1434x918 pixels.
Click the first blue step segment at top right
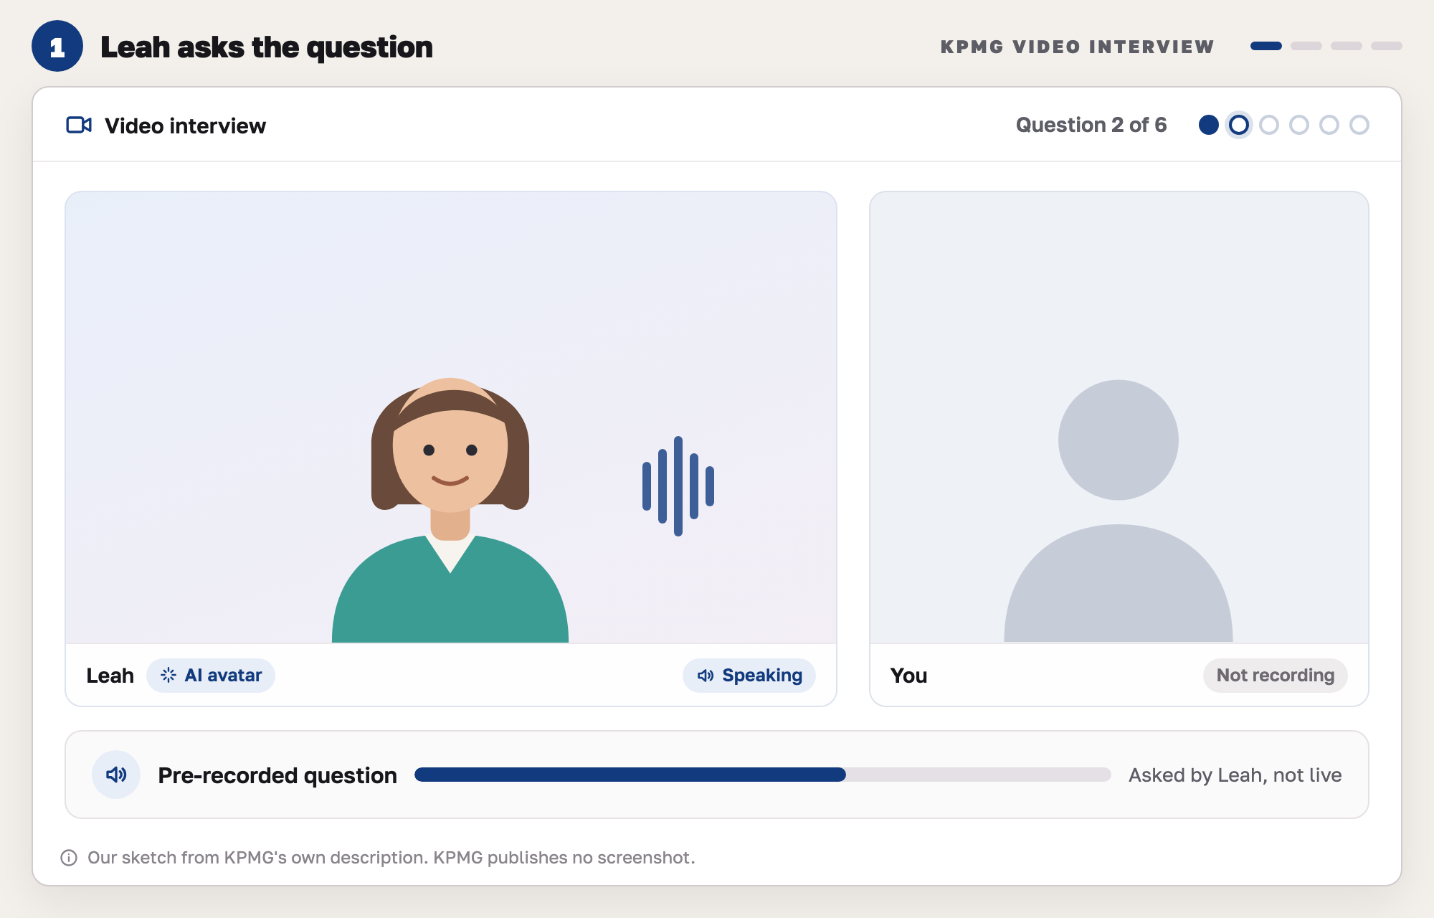[x=1266, y=46]
